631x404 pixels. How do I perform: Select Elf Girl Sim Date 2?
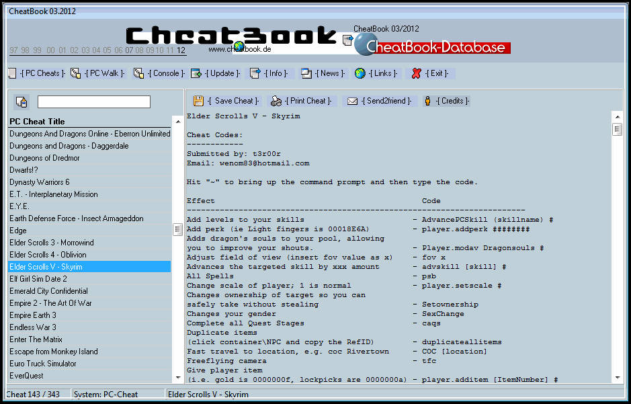pyautogui.click(x=90, y=278)
